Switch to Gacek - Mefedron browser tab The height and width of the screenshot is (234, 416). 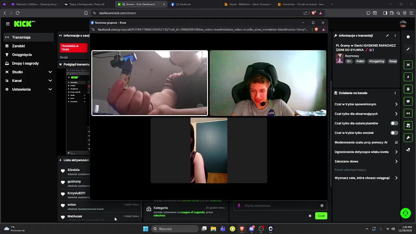coord(247,4)
